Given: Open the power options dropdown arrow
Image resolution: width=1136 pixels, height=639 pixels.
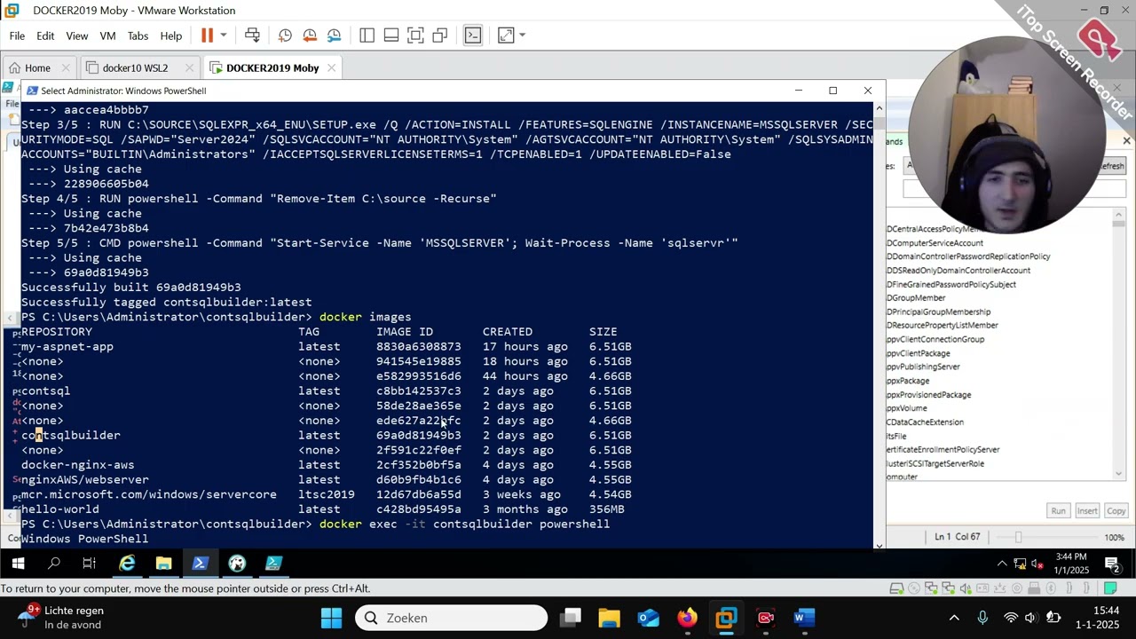Looking at the screenshot, I should [x=223, y=35].
